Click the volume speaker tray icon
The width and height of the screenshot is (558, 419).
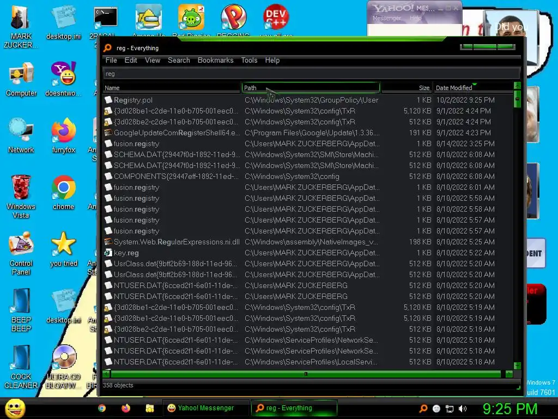tap(463, 408)
